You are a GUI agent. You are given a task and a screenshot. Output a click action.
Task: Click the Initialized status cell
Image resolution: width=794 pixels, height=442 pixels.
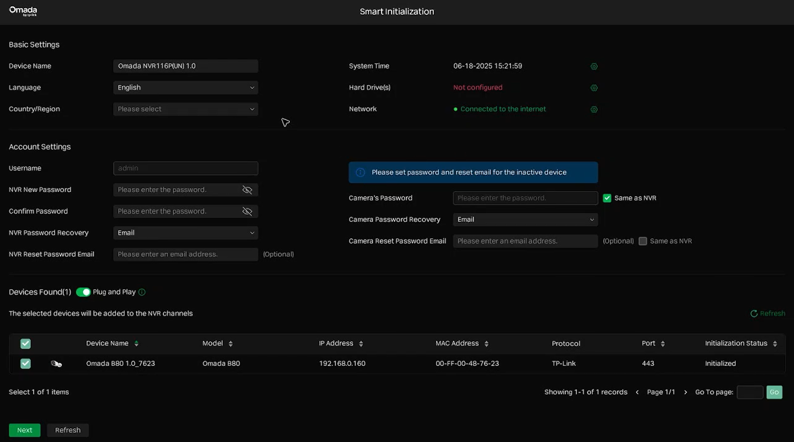(720, 363)
